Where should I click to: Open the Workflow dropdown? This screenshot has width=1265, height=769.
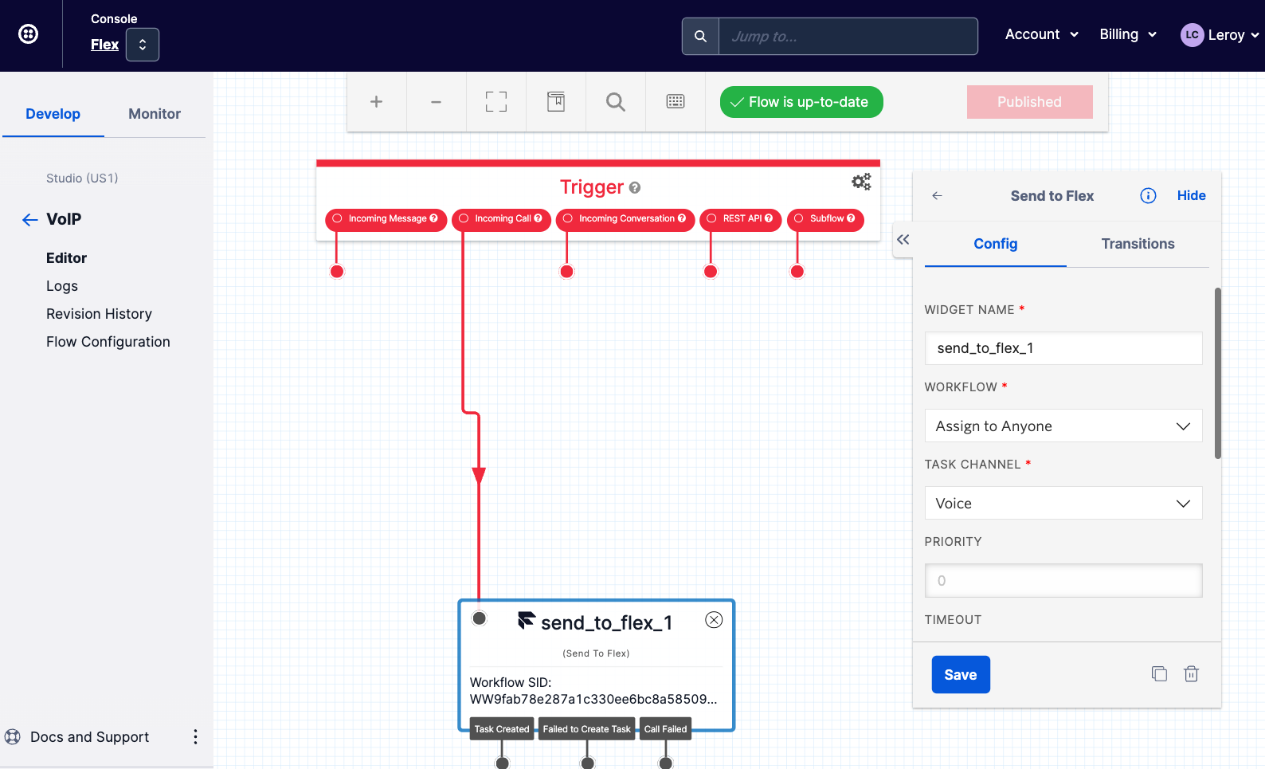click(x=1063, y=426)
